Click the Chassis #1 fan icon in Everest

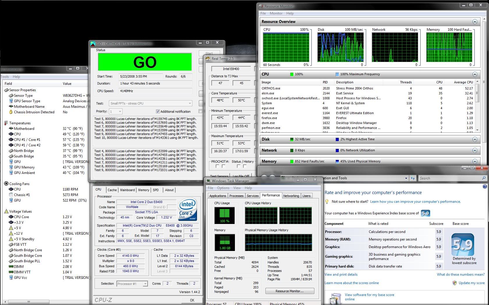11,195
